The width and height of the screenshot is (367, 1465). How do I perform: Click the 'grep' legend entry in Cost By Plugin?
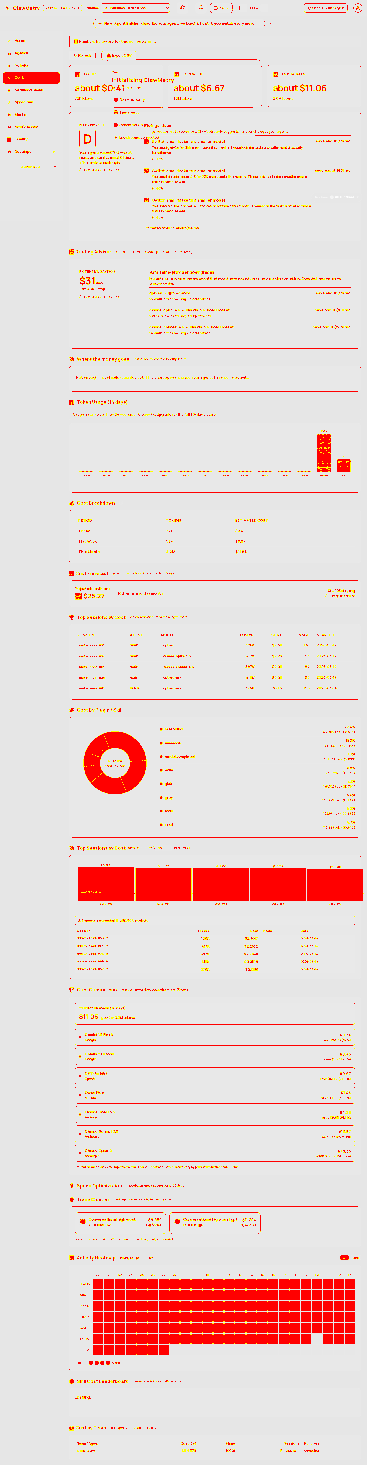(x=167, y=797)
